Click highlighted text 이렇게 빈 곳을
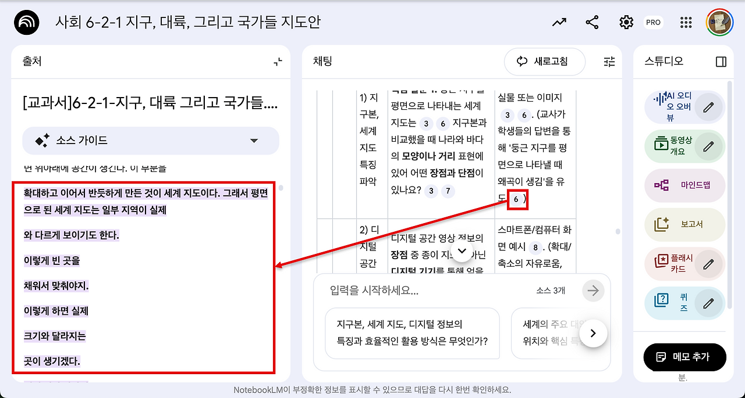745x398 pixels. click(52, 261)
